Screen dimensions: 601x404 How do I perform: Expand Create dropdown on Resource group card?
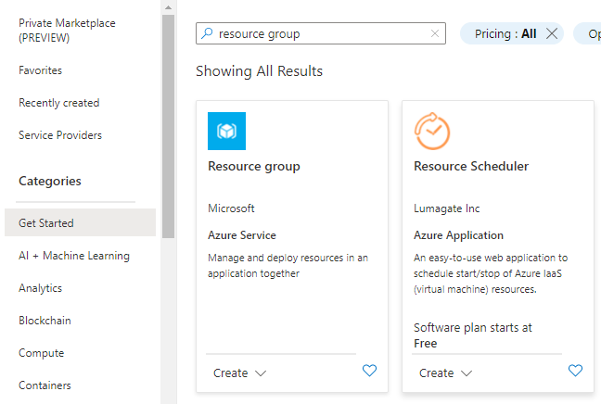pos(239,373)
